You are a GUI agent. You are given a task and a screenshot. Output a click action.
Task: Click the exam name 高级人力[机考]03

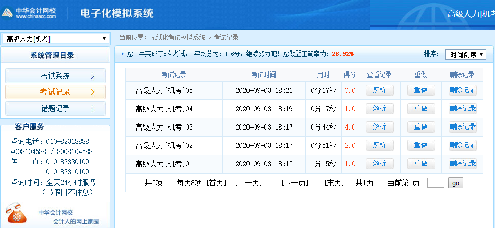point(164,127)
